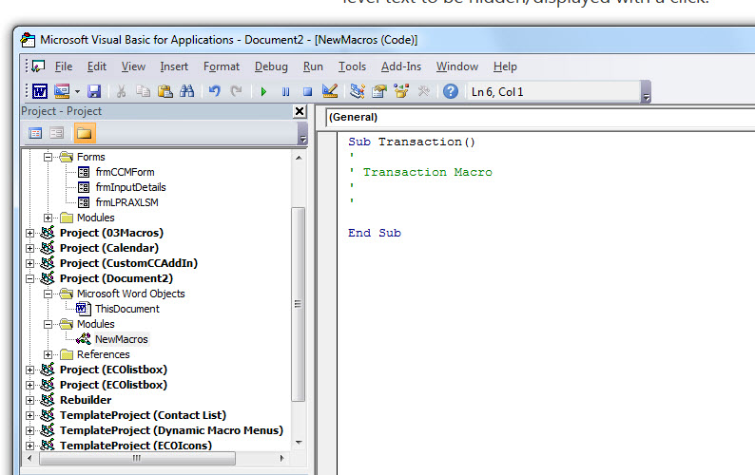The image size is (755, 475).
Task: Toggle Design Mode icon
Action: pos(330,90)
